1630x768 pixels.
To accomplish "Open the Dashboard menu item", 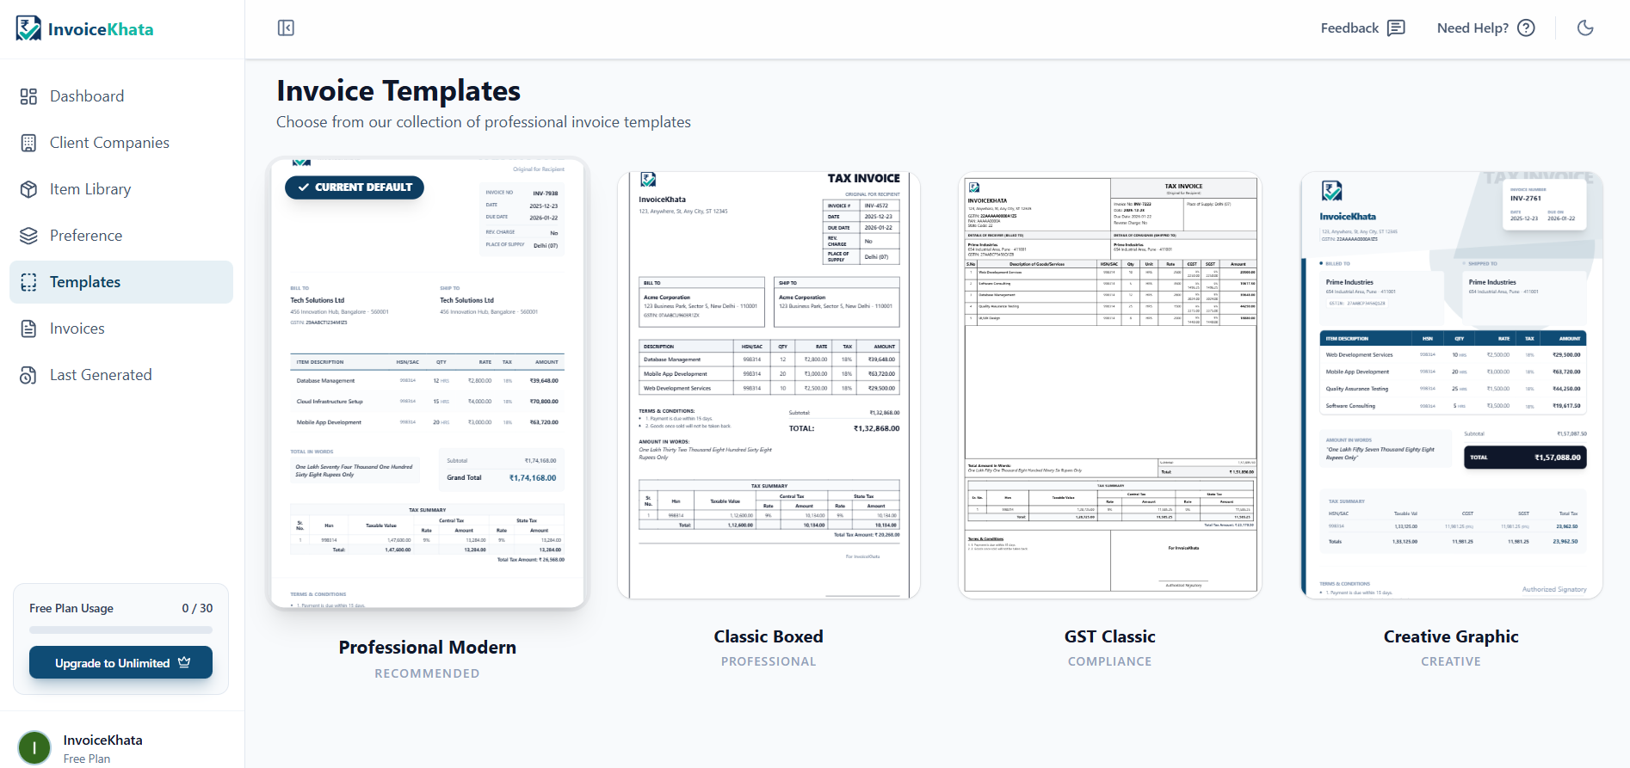I will click(x=121, y=96).
